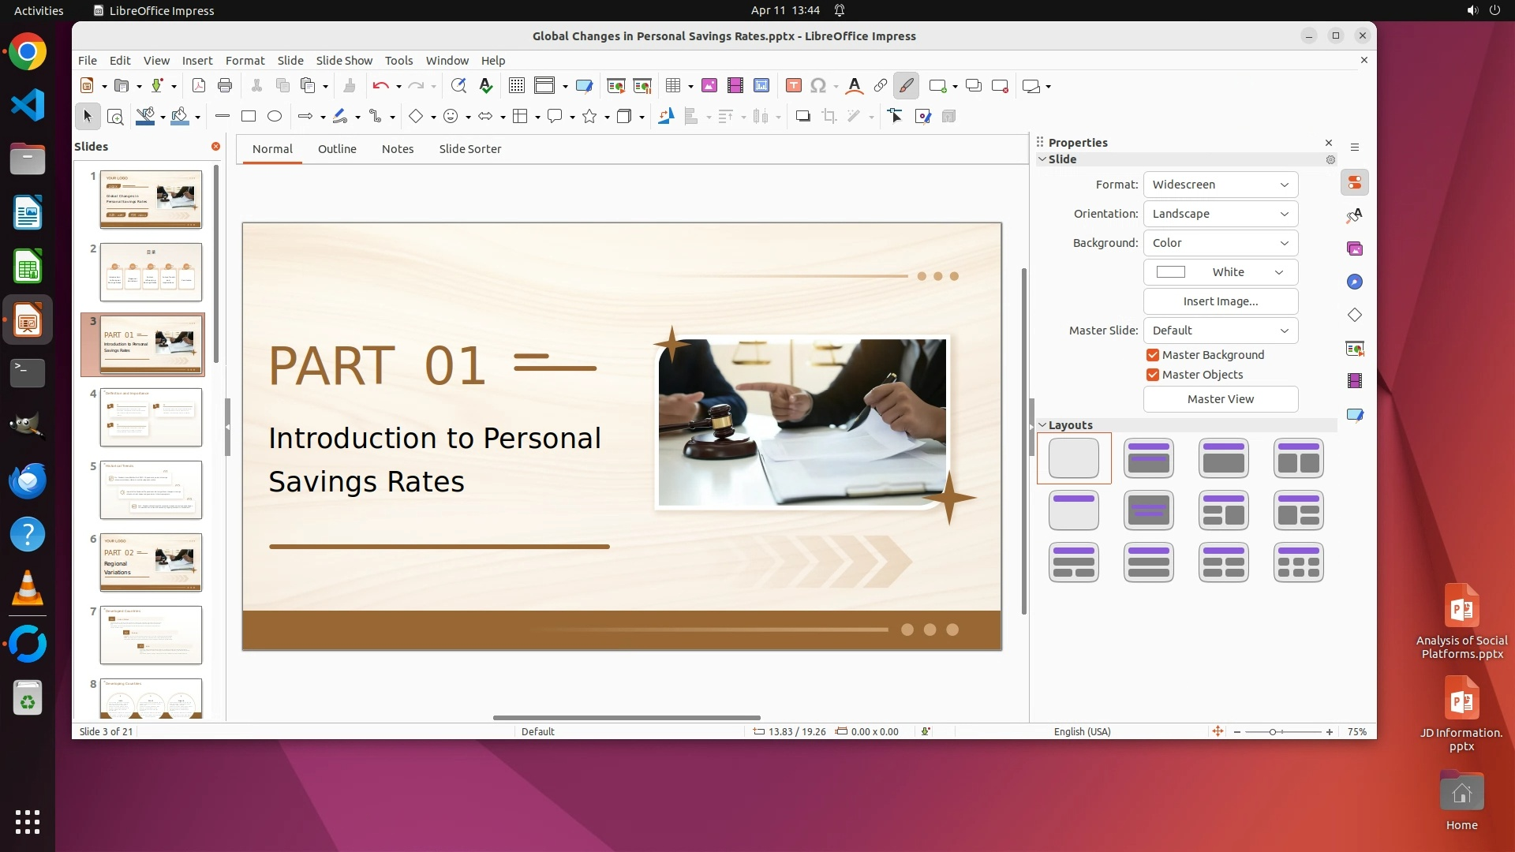Open the Navigator sidebar panel icon
The image size is (1515, 852).
coord(1355,282)
